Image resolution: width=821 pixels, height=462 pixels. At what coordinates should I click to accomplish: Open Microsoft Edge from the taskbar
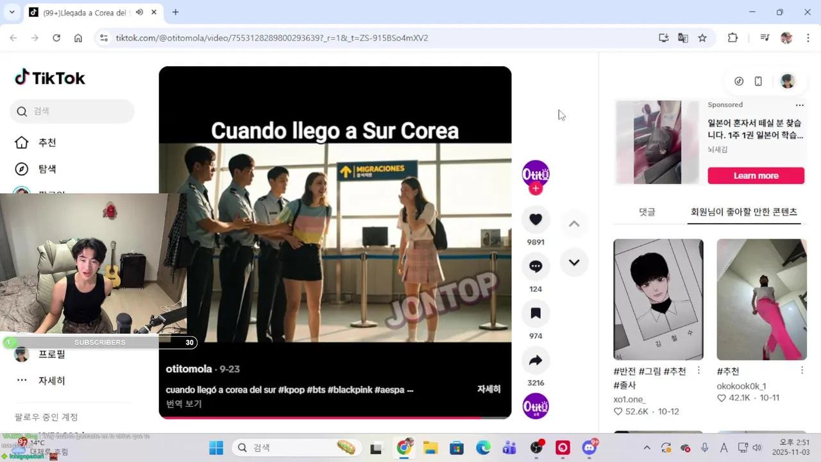tap(483, 448)
